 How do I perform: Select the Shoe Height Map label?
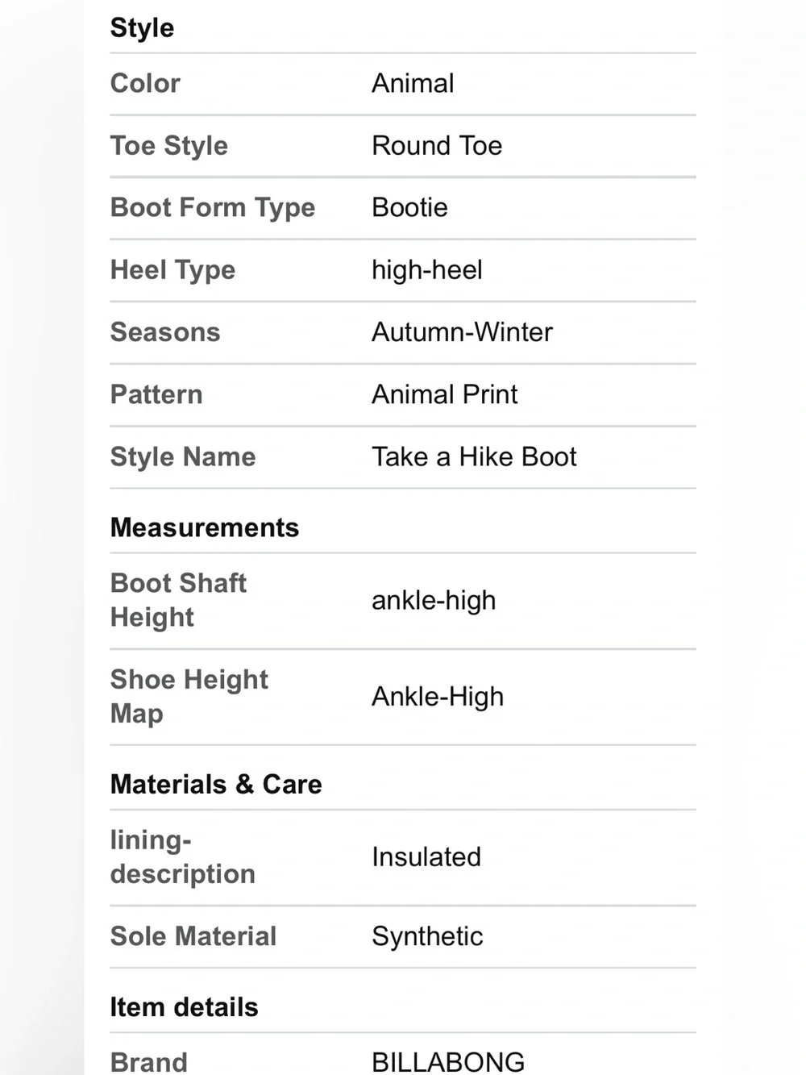tap(189, 696)
